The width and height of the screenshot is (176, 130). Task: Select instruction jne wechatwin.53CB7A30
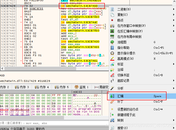[x=80, y=42]
